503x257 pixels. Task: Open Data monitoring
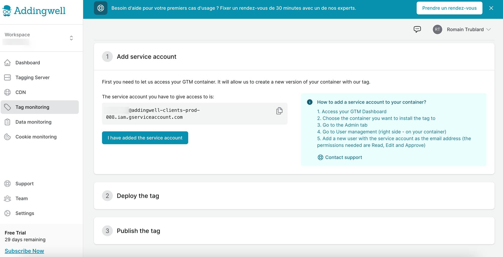[40, 122]
